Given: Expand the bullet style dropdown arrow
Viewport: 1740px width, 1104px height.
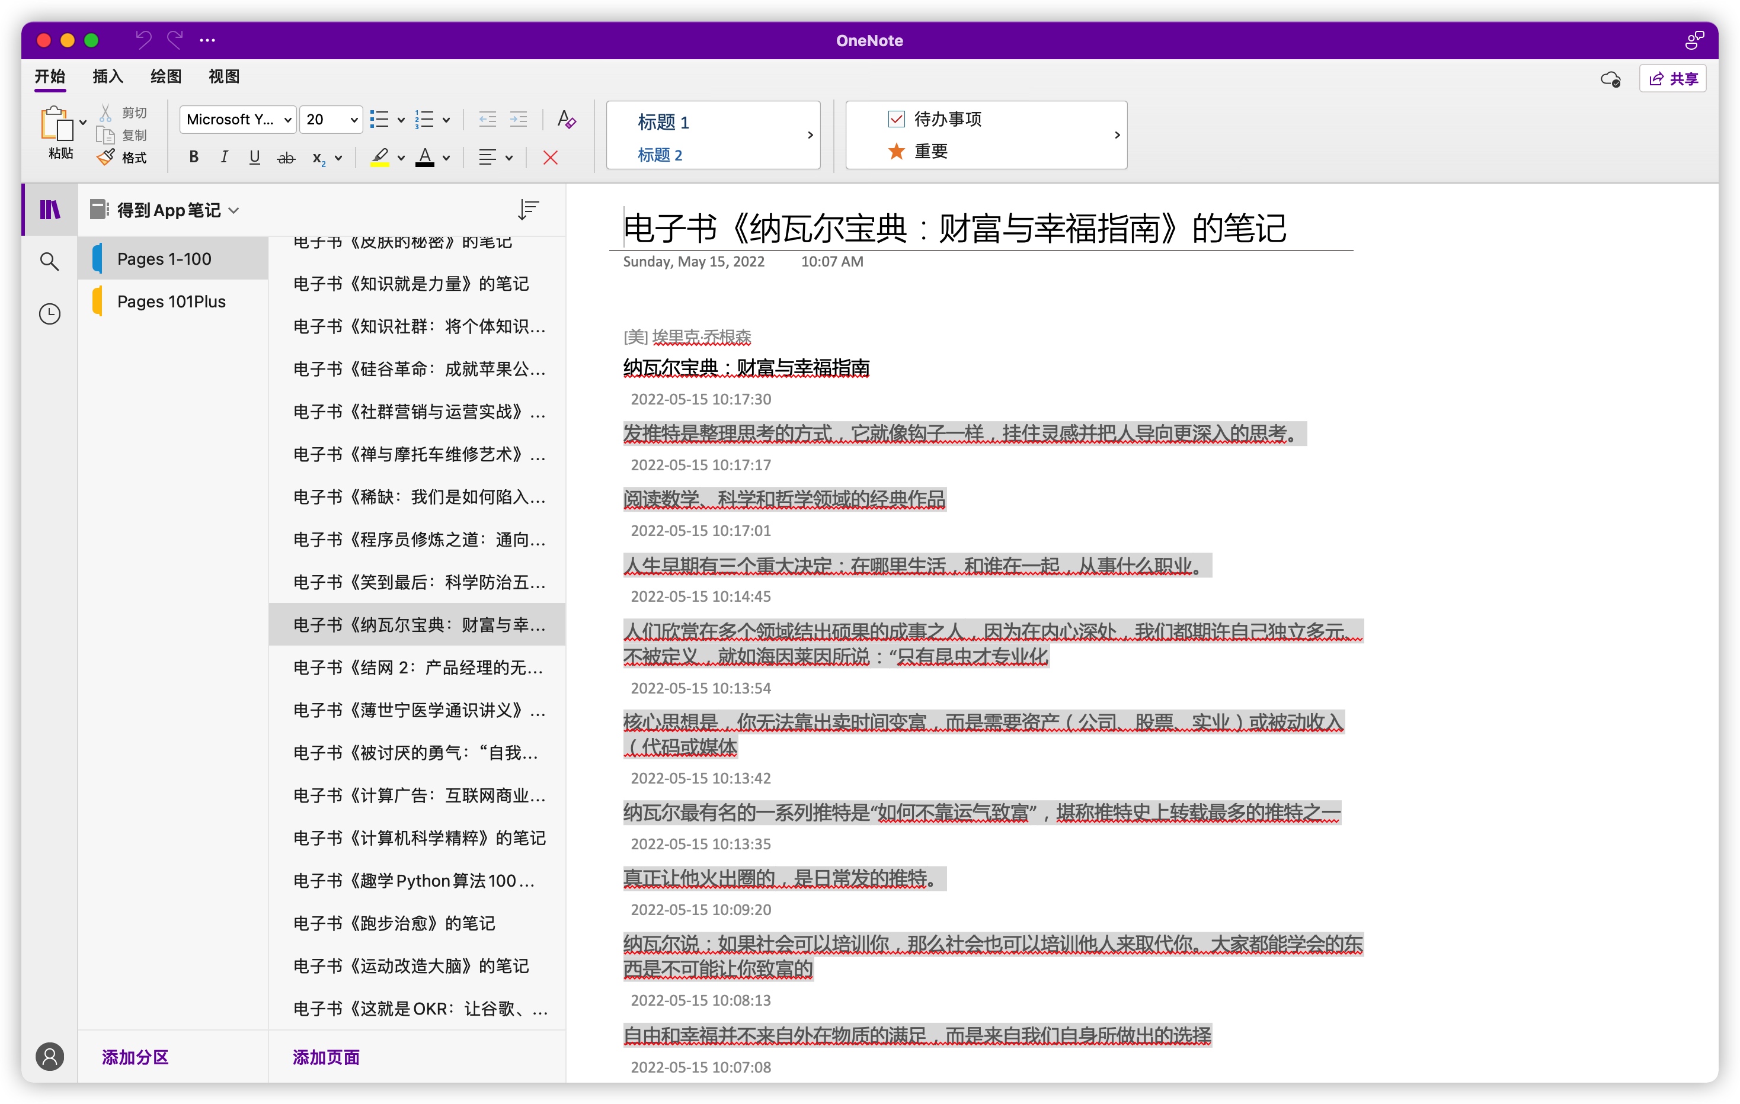Looking at the screenshot, I should (401, 120).
